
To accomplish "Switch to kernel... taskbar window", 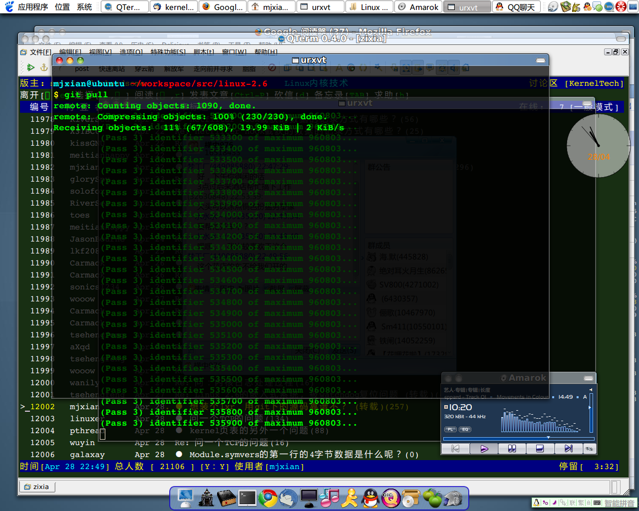I will [x=174, y=7].
